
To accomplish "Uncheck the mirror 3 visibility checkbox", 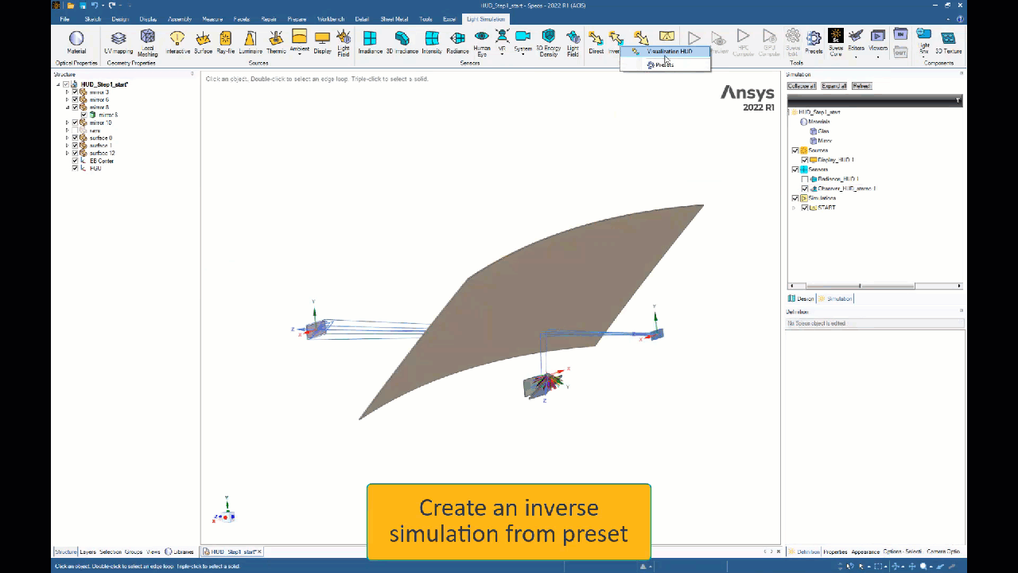I will (75, 92).
